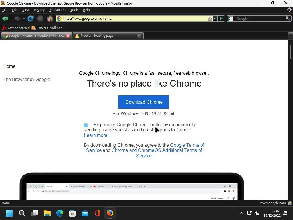Screen dimensions: 293x220
Task: Open the Edit menu
Action: click(15, 10)
